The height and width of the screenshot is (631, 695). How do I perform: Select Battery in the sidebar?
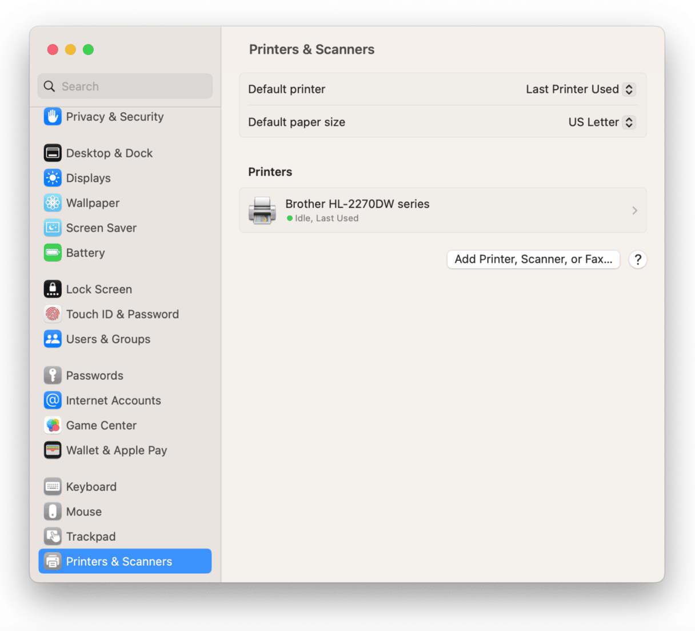(125, 253)
